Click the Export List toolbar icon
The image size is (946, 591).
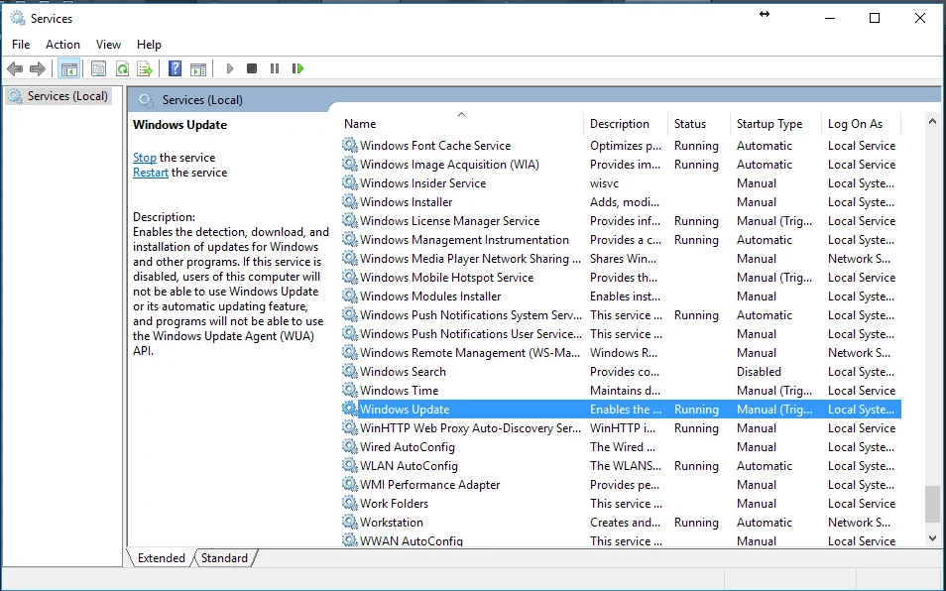pos(145,68)
